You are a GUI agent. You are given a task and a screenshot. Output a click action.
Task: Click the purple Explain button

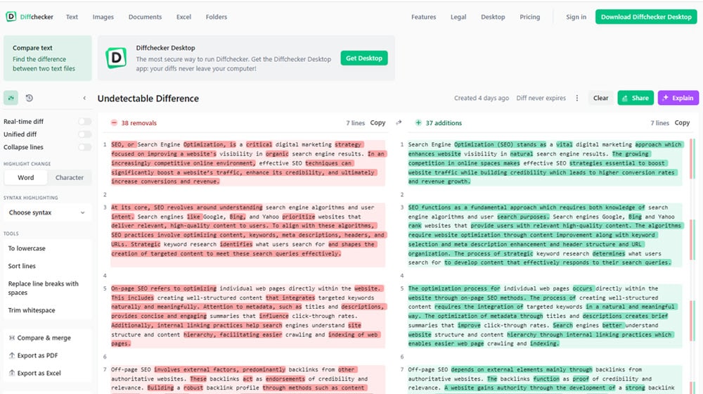point(678,99)
